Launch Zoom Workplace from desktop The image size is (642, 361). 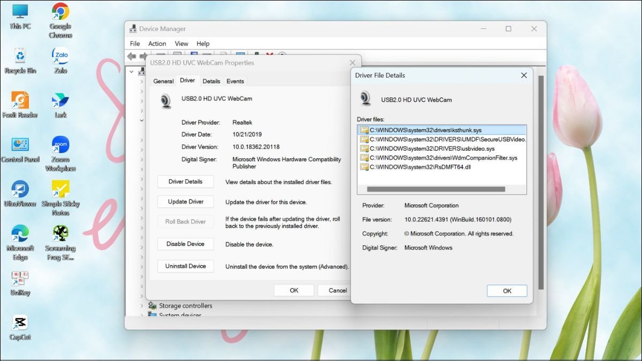tap(60, 145)
